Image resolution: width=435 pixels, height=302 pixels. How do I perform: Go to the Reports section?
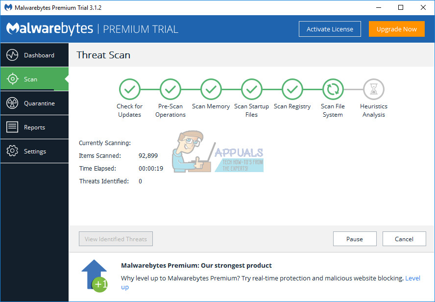[x=34, y=127]
